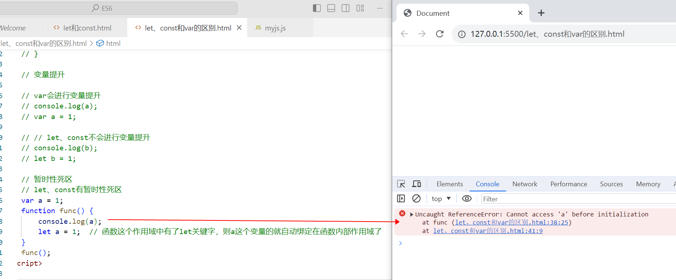This screenshot has width=676, height=280.
Task: Open the top JavaScript context dropdown
Action: coord(441,199)
